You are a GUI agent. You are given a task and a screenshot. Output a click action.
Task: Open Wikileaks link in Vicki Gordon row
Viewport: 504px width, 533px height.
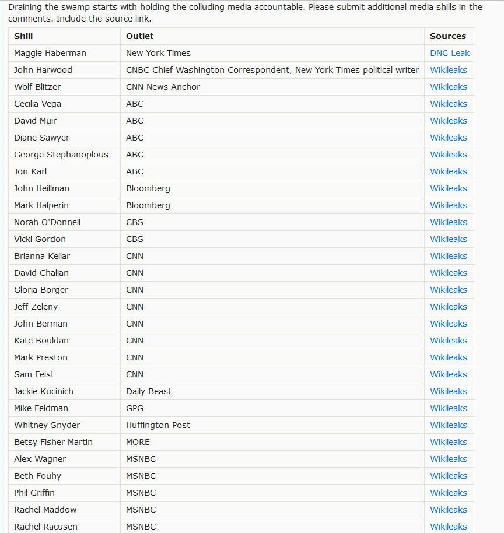(448, 239)
